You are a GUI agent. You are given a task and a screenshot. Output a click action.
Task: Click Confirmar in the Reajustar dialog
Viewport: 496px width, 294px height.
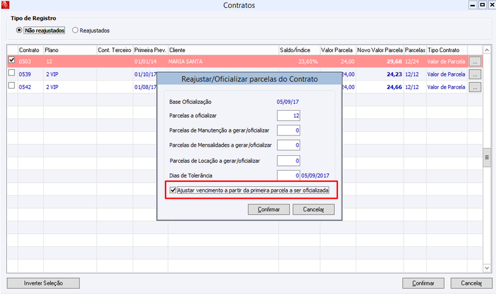point(268,209)
